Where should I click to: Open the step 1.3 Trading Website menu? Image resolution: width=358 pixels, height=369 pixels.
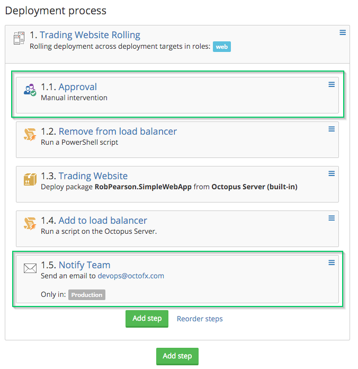point(332,174)
